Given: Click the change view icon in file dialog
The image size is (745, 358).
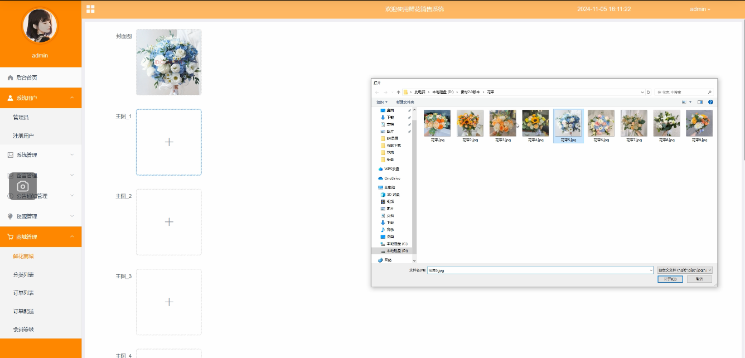Looking at the screenshot, I should coord(684,102).
